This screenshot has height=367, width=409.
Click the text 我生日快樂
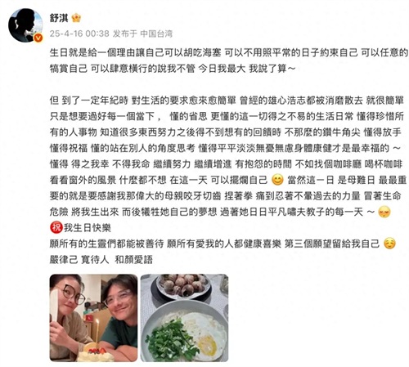(88, 228)
